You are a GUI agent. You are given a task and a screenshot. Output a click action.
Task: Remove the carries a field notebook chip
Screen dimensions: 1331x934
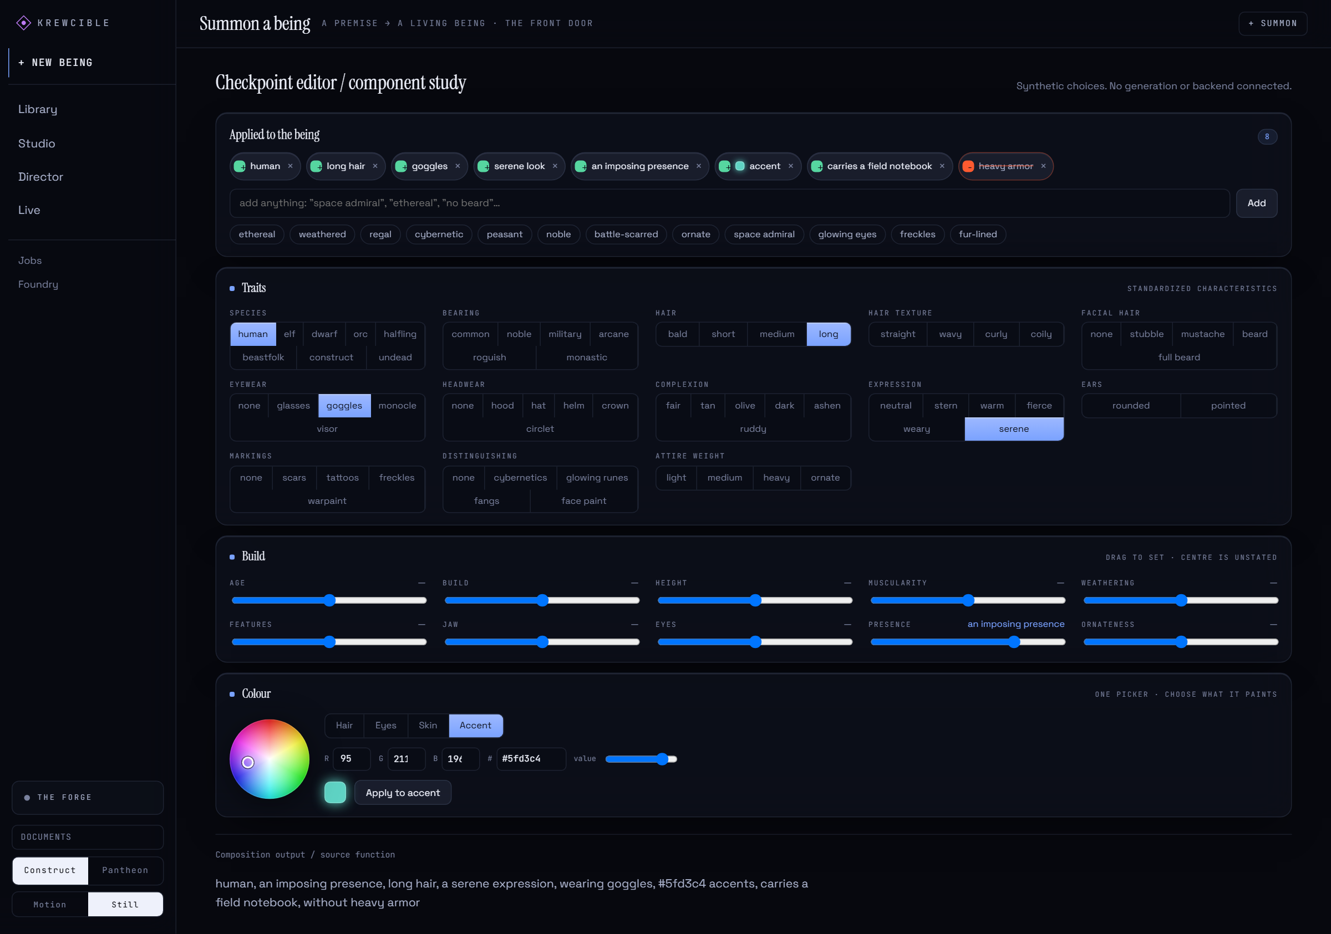point(942,166)
